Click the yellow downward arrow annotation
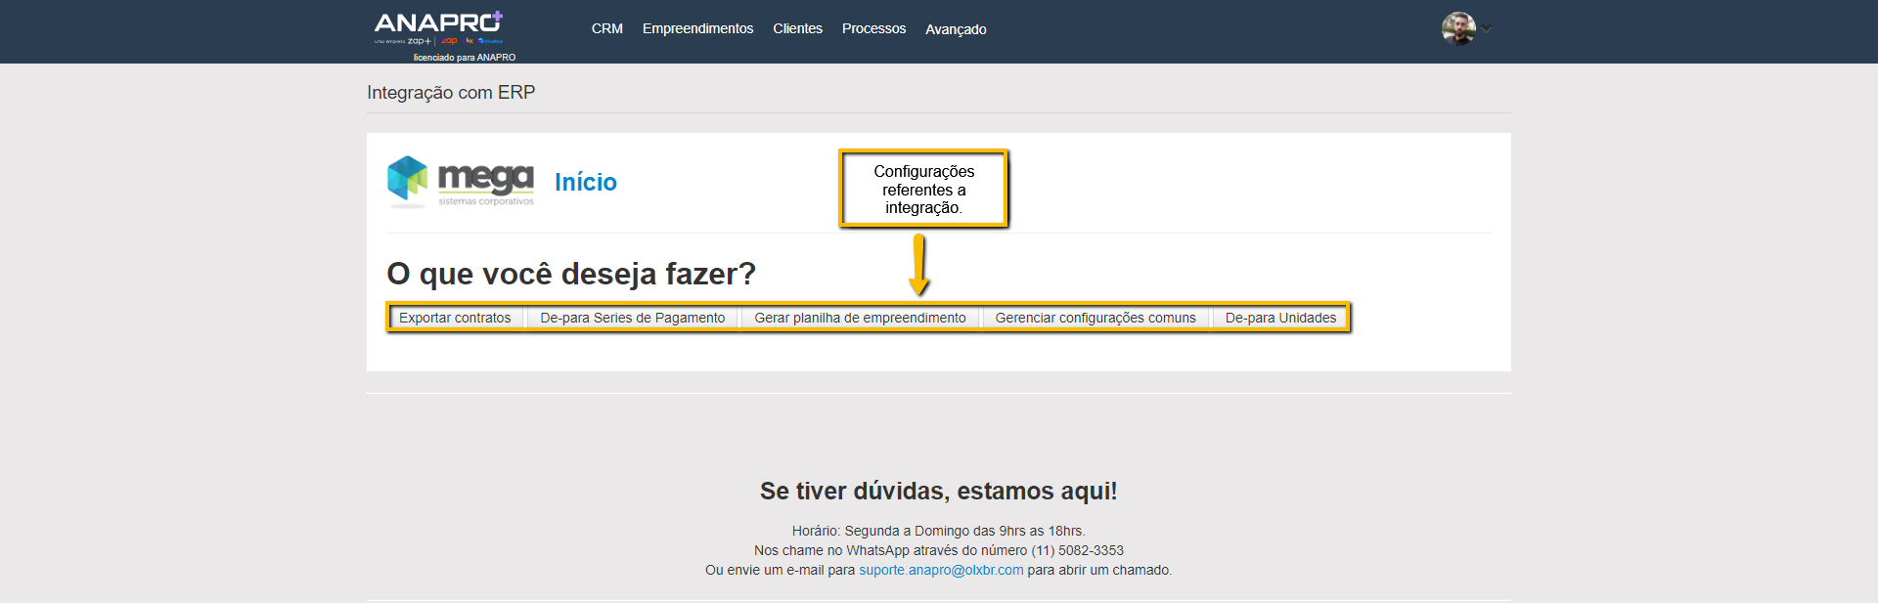The width and height of the screenshot is (1878, 603). click(x=918, y=265)
